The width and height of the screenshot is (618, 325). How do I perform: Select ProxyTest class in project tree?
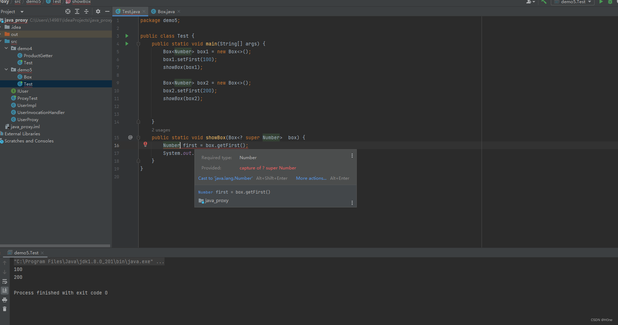[27, 98]
